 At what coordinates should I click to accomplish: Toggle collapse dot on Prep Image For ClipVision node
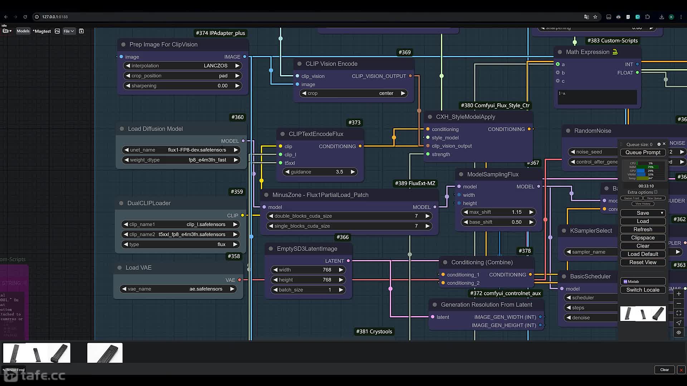(123, 45)
